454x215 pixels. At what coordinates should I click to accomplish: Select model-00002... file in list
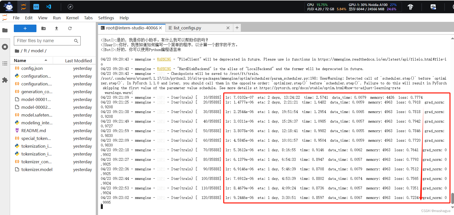click(53, 107)
